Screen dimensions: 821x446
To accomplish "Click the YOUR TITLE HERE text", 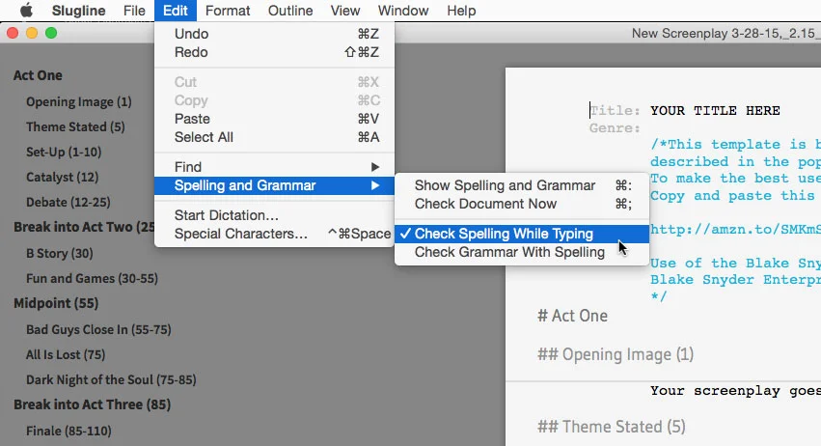I will pyautogui.click(x=715, y=111).
